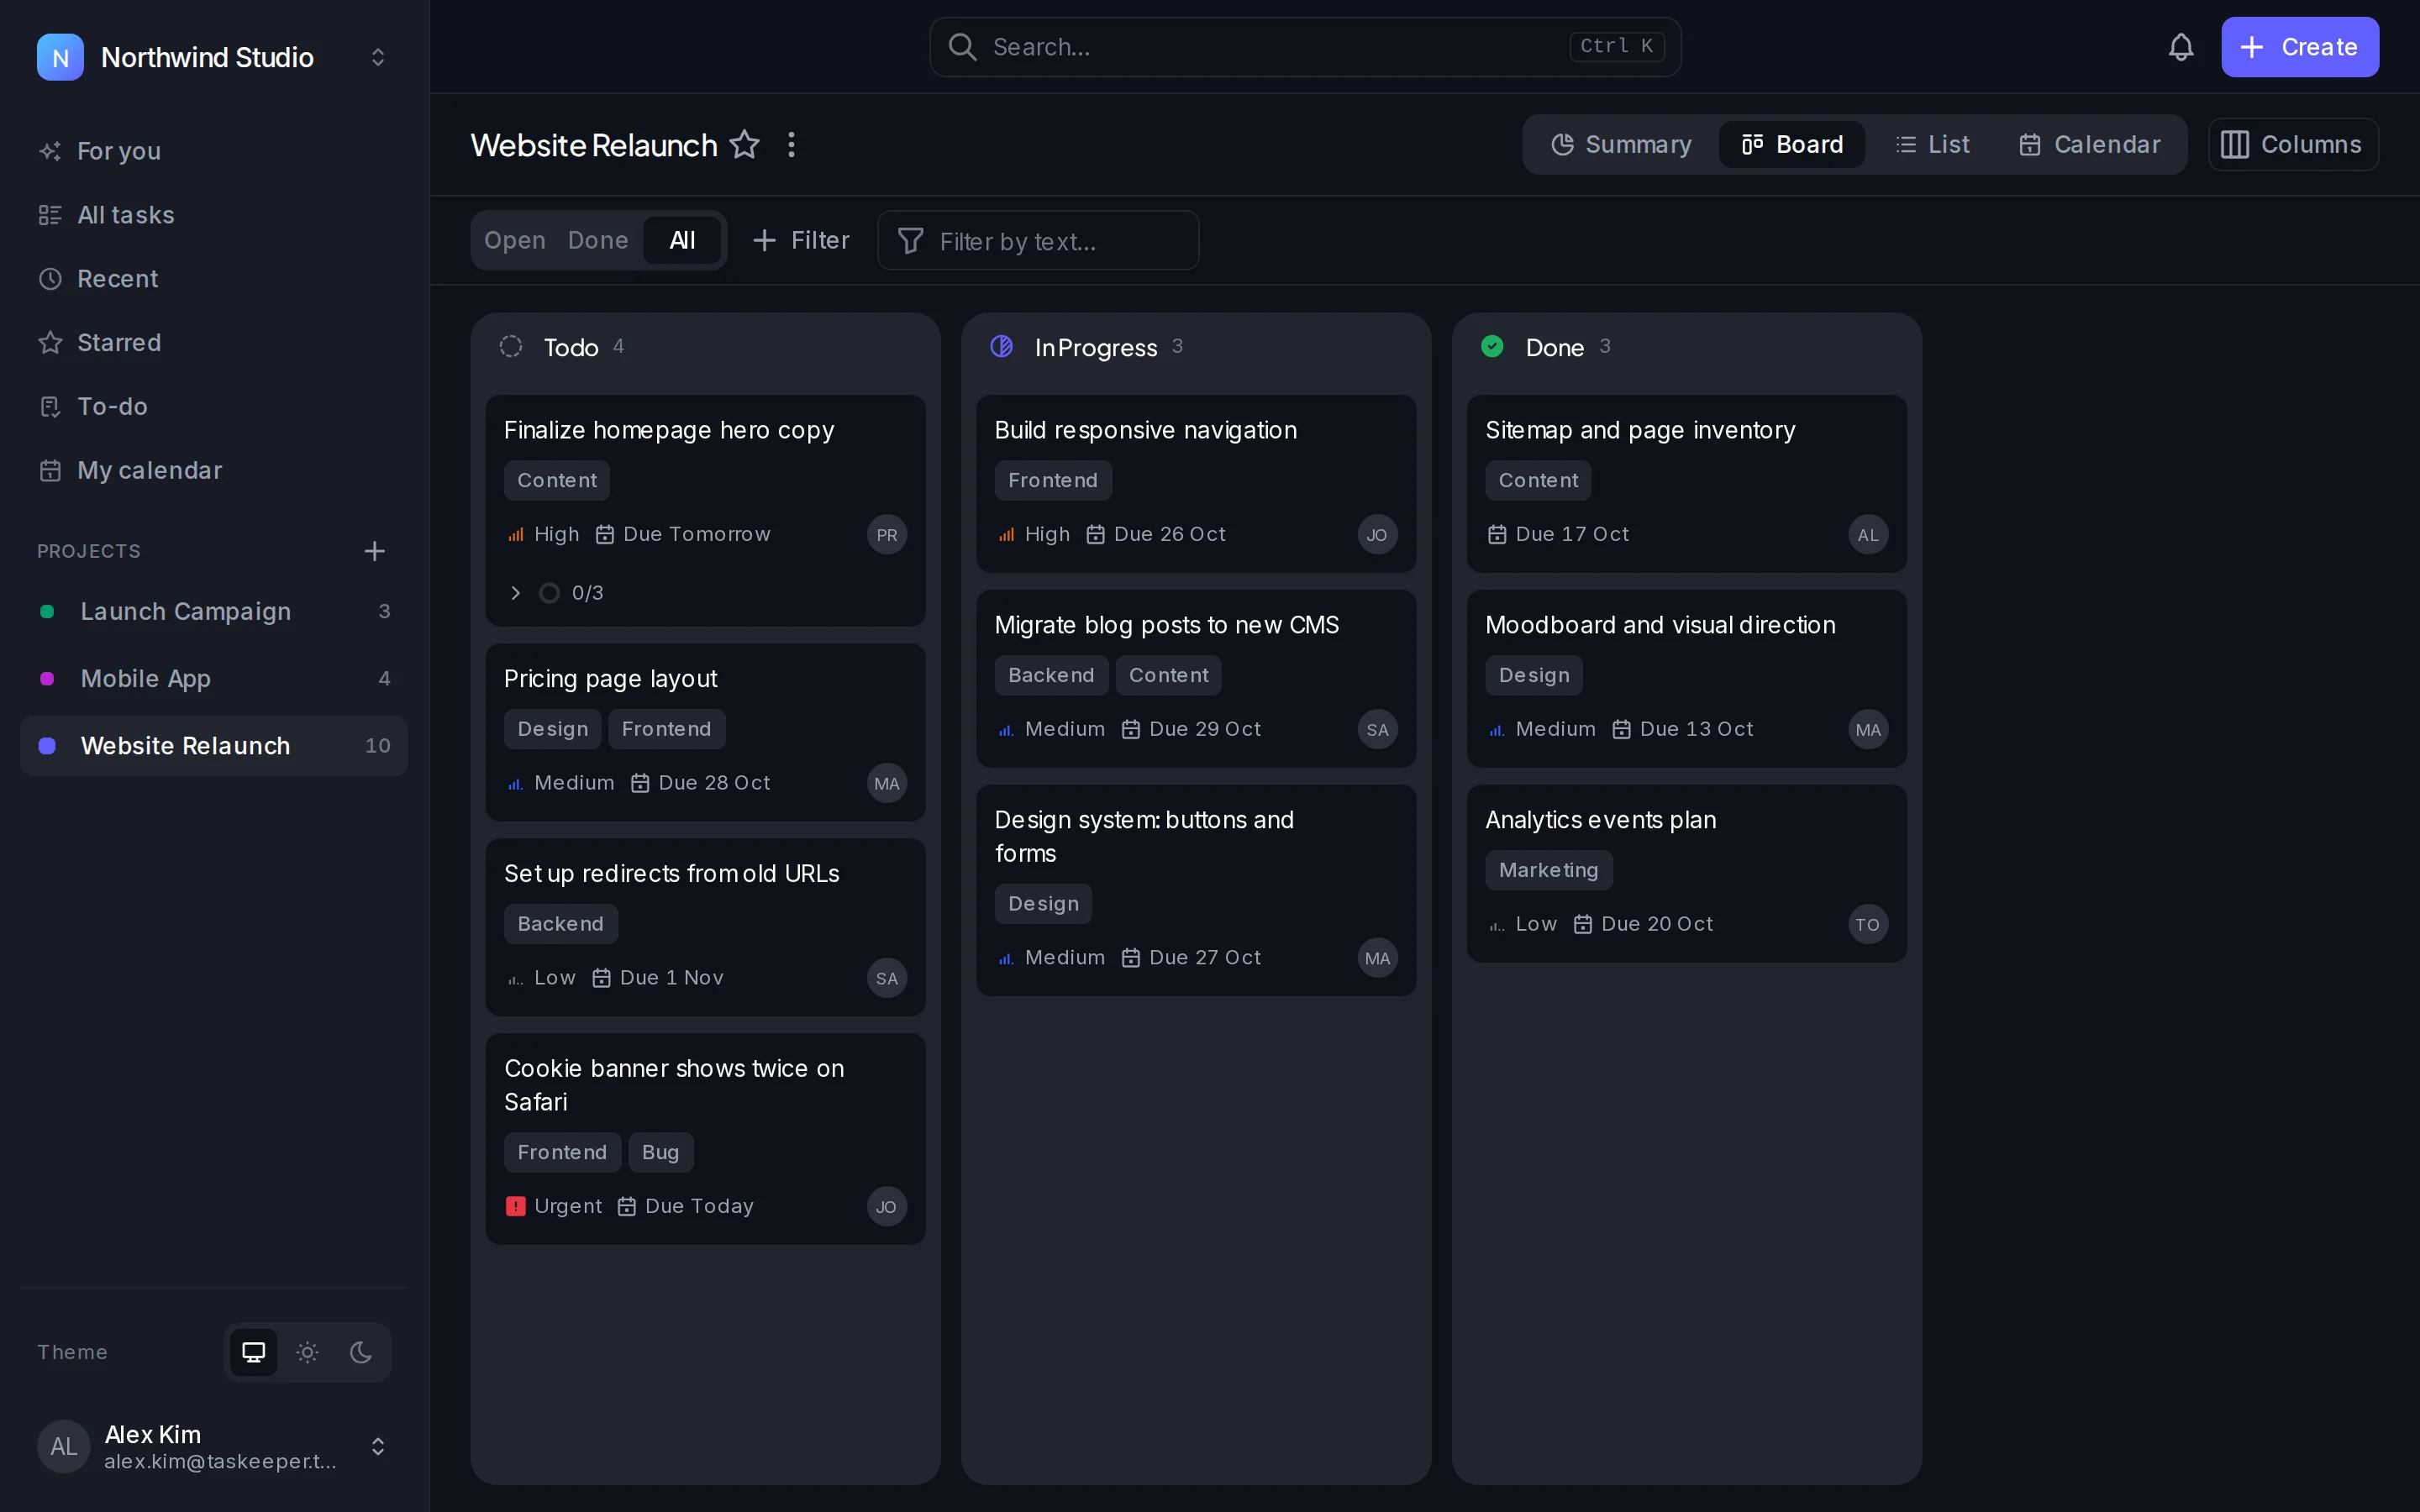This screenshot has width=2420, height=1512.
Task: Click AL avatar on Sitemap and page inventory
Action: (1867, 535)
